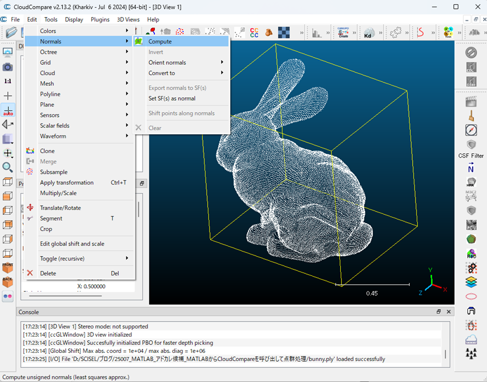This screenshot has width=487, height=382.
Task: Click the 1:1 zoom icon
Action: point(8,81)
